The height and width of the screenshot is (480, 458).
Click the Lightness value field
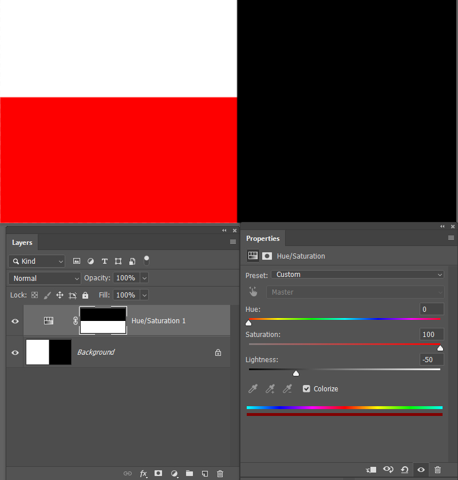pyautogui.click(x=432, y=359)
